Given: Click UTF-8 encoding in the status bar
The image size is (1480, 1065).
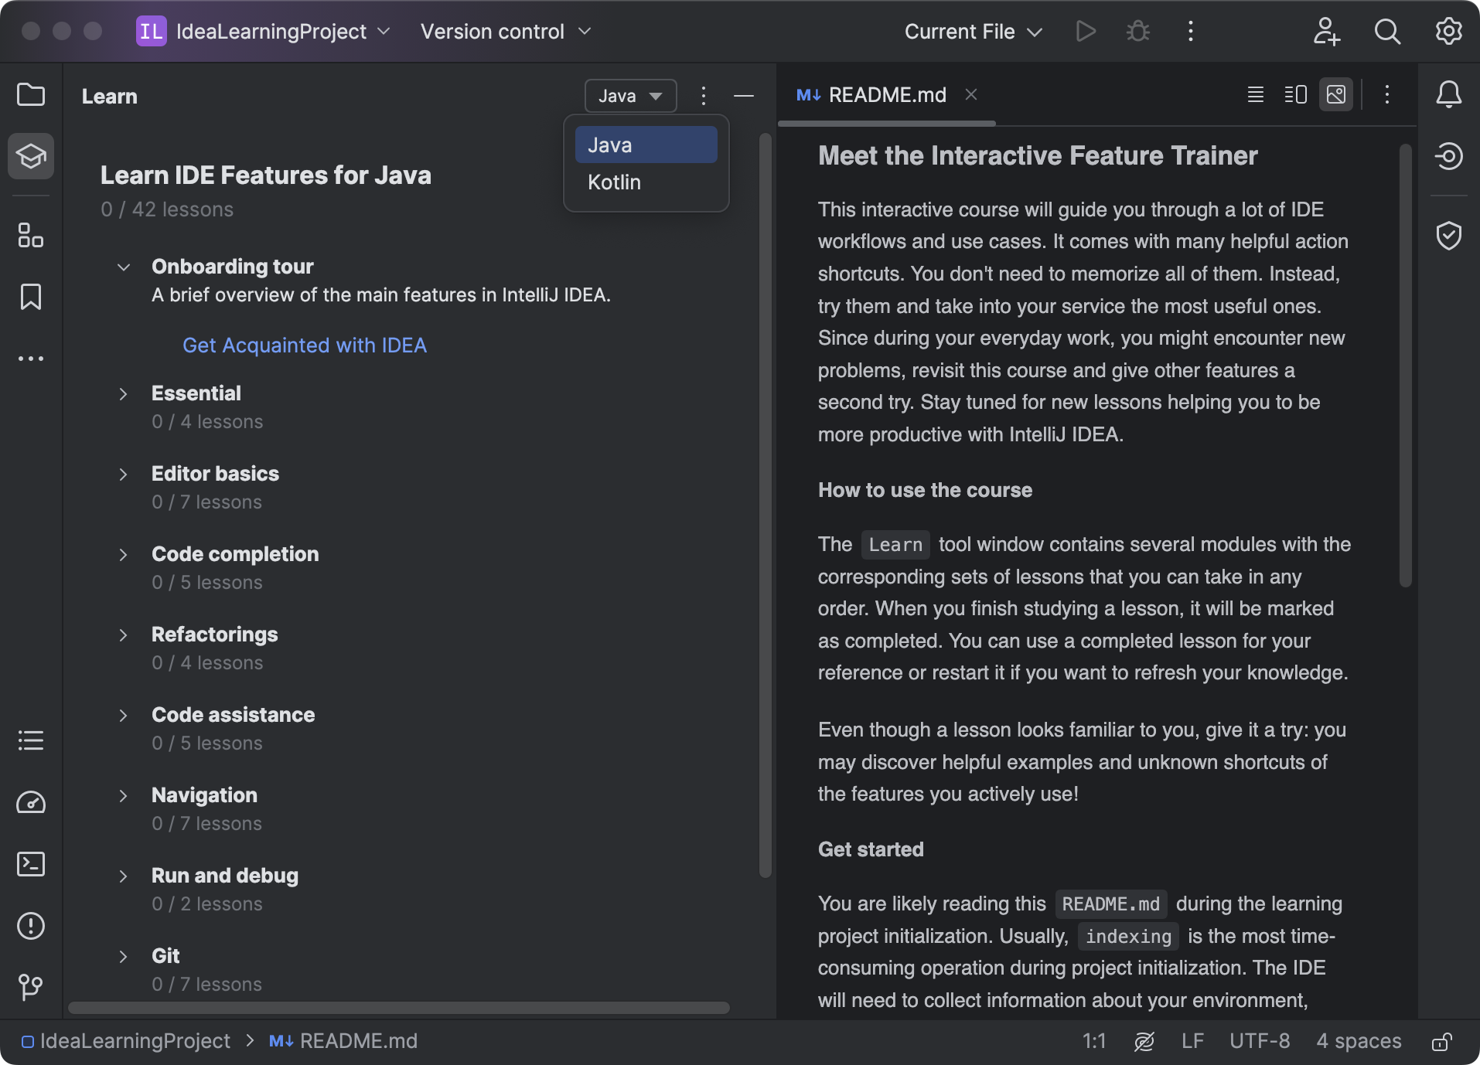Looking at the screenshot, I should tap(1259, 1041).
